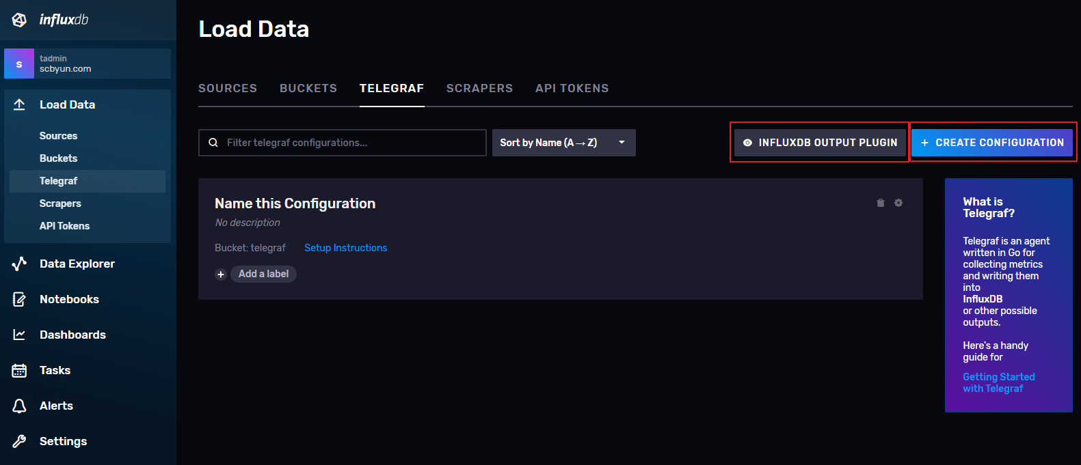The image size is (1081, 465).
Task: Click the plus icon beside Add a label
Action: 221,274
